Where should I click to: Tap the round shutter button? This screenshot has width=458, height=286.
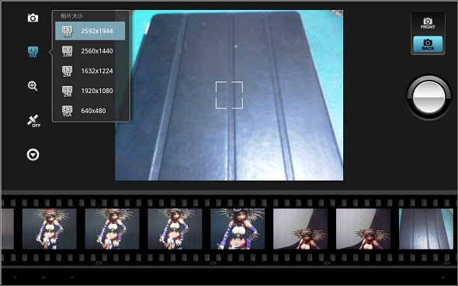point(429,97)
